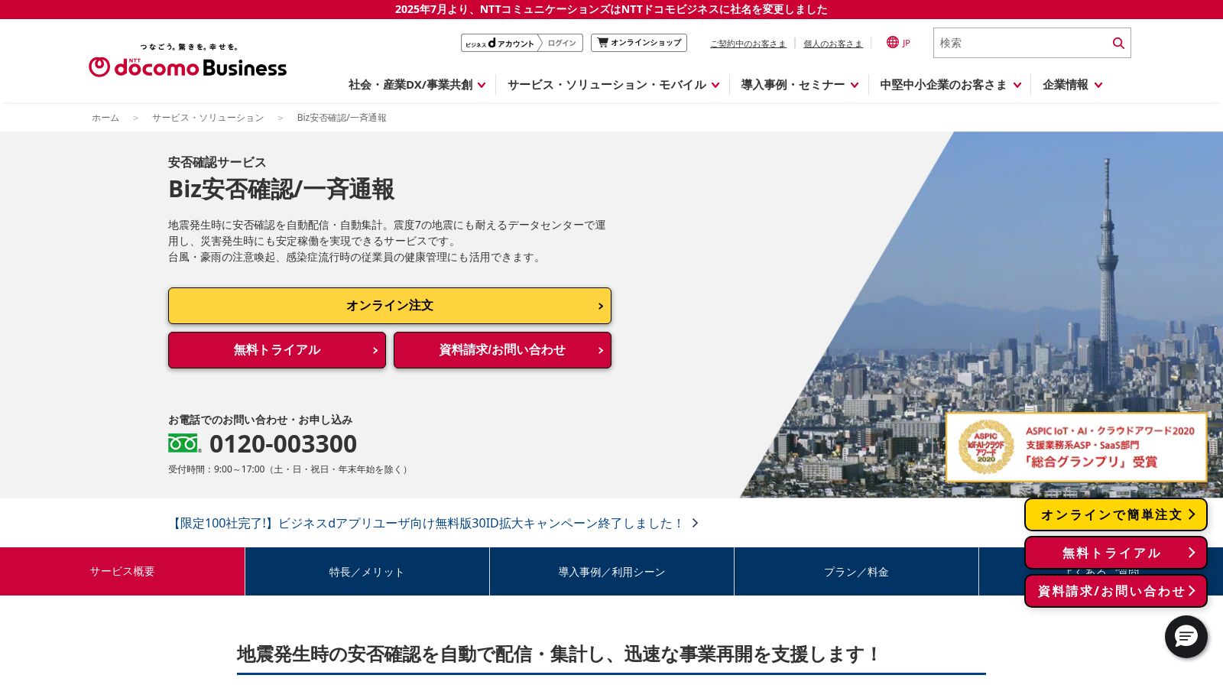The image size is (1223, 688).
Task: Select the サービス概要 tab
Action: tap(122, 571)
